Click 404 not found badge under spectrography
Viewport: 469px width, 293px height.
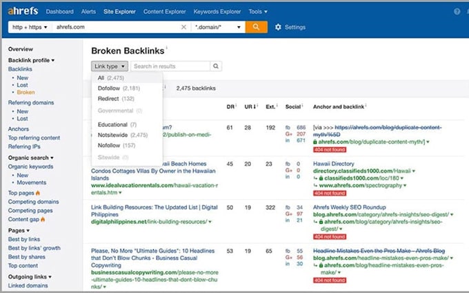[330, 193]
